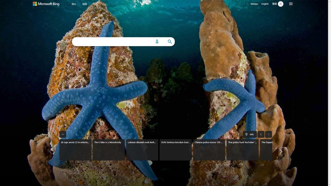Switch language to Melayu
The height and width of the screenshot is (186, 331).
tap(254, 4)
